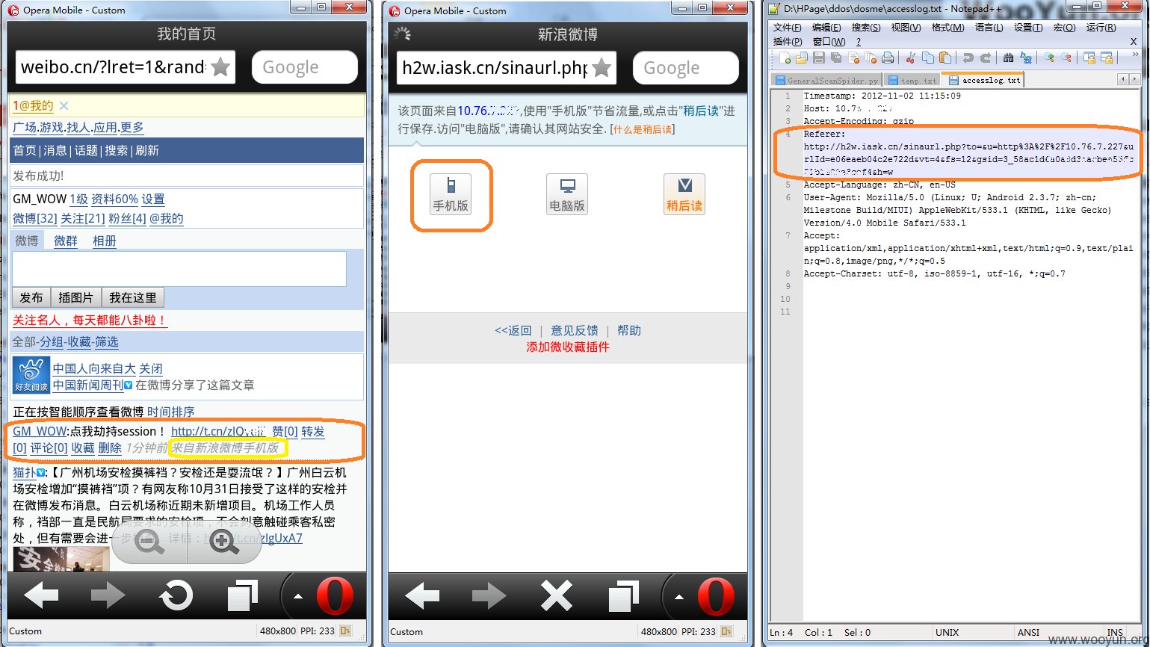The image size is (1150, 647).
Task: Click the New file icon in Notepad++
Action: click(785, 58)
